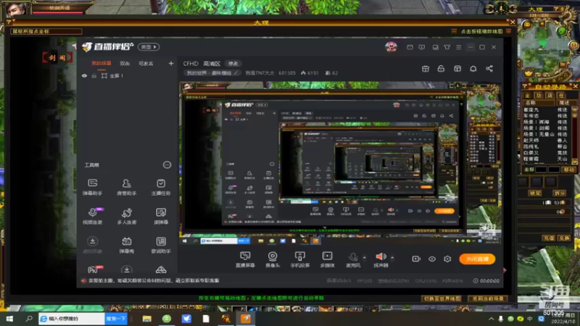The width and height of the screenshot is (580, 326).
Task: Switch to the 双击 scene tab
Action: click(125, 64)
